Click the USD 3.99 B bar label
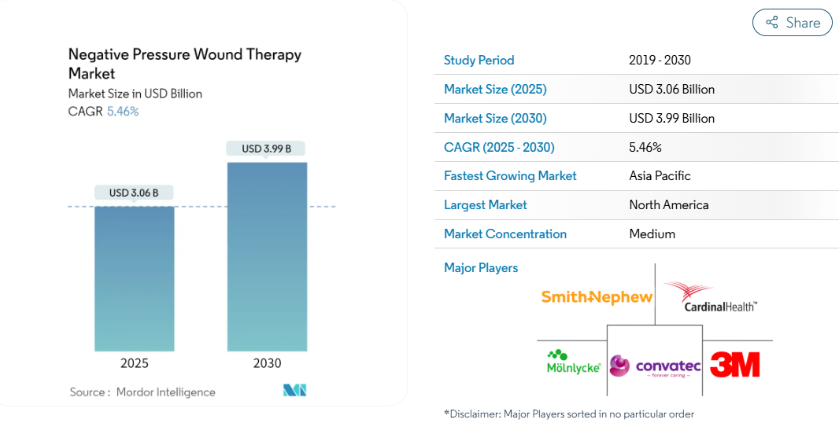 click(266, 149)
